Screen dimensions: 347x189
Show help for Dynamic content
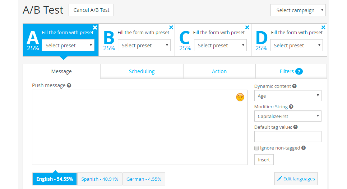coord(294,86)
